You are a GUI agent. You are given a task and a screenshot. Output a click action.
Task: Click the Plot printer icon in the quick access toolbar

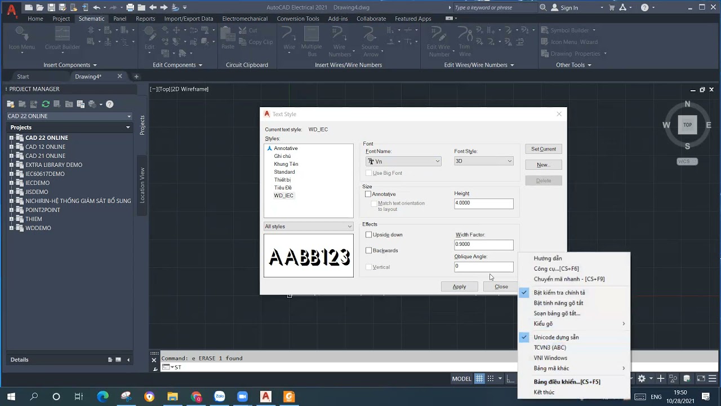(x=130, y=7)
